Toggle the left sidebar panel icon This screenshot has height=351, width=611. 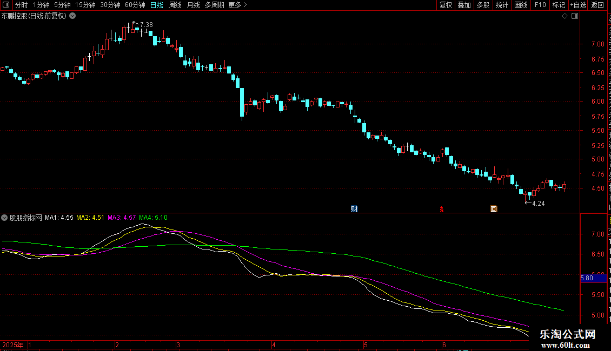pos(6,5)
